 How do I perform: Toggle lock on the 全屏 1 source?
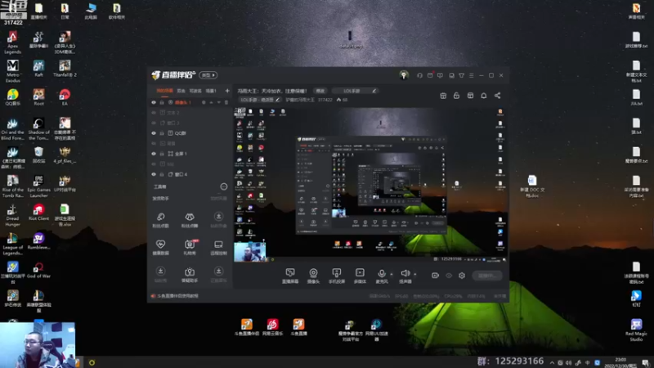162,154
